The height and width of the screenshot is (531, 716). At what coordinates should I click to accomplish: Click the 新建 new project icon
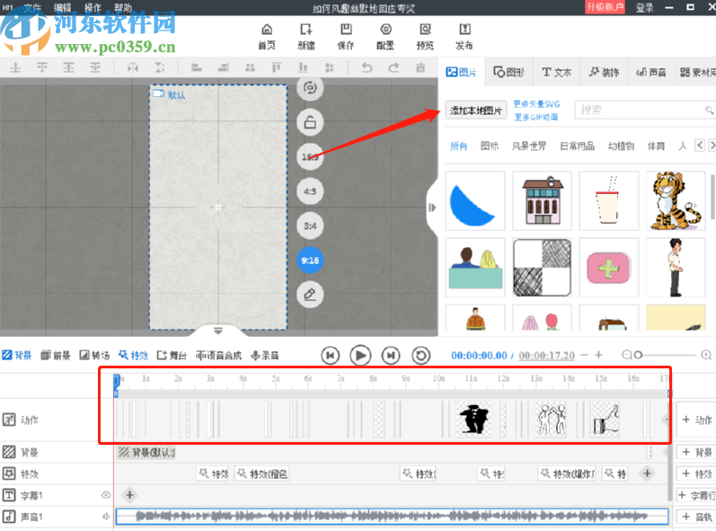click(306, 37)
